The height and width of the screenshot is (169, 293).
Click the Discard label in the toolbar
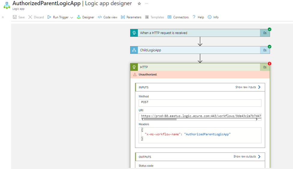tap(39, 17)
